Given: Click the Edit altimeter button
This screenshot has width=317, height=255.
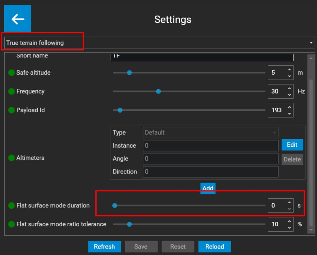Looking at the screenshot, I should point(292,145).
